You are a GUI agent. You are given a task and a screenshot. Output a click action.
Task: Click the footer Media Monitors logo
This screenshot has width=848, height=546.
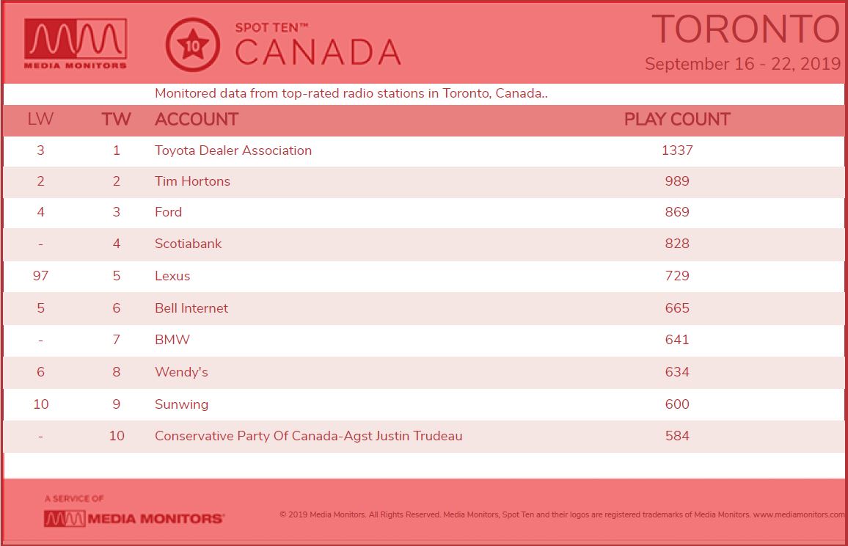click(134, 518)
